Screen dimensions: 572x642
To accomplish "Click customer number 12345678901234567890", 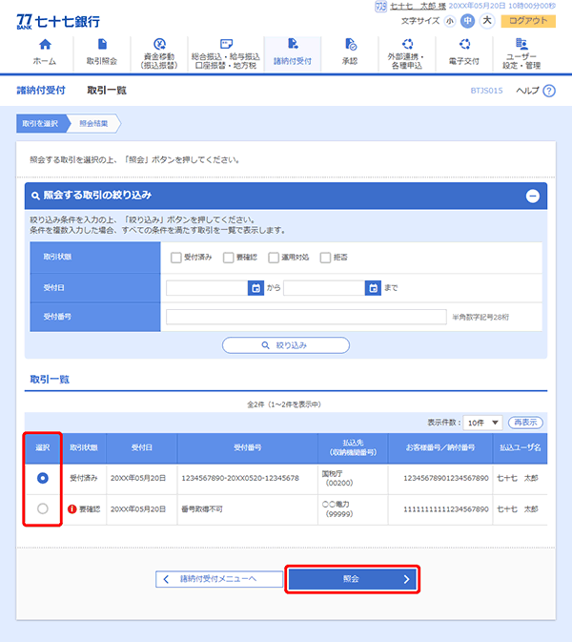I will pyautogui.click(x=446, y=478).
